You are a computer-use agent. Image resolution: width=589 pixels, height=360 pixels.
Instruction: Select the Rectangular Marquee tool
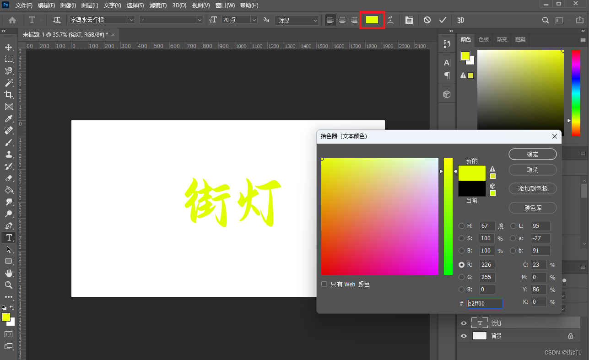tap(9, 59)
